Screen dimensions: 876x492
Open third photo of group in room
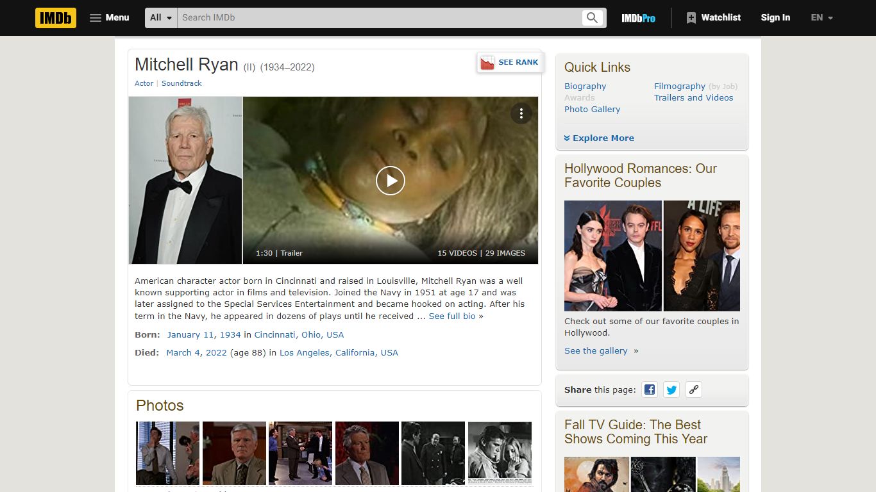point(301,453)
